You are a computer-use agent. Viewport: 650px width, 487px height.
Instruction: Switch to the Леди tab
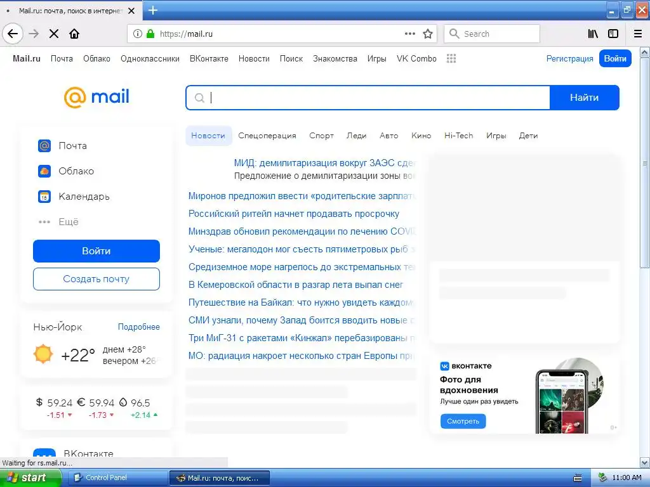357,136
